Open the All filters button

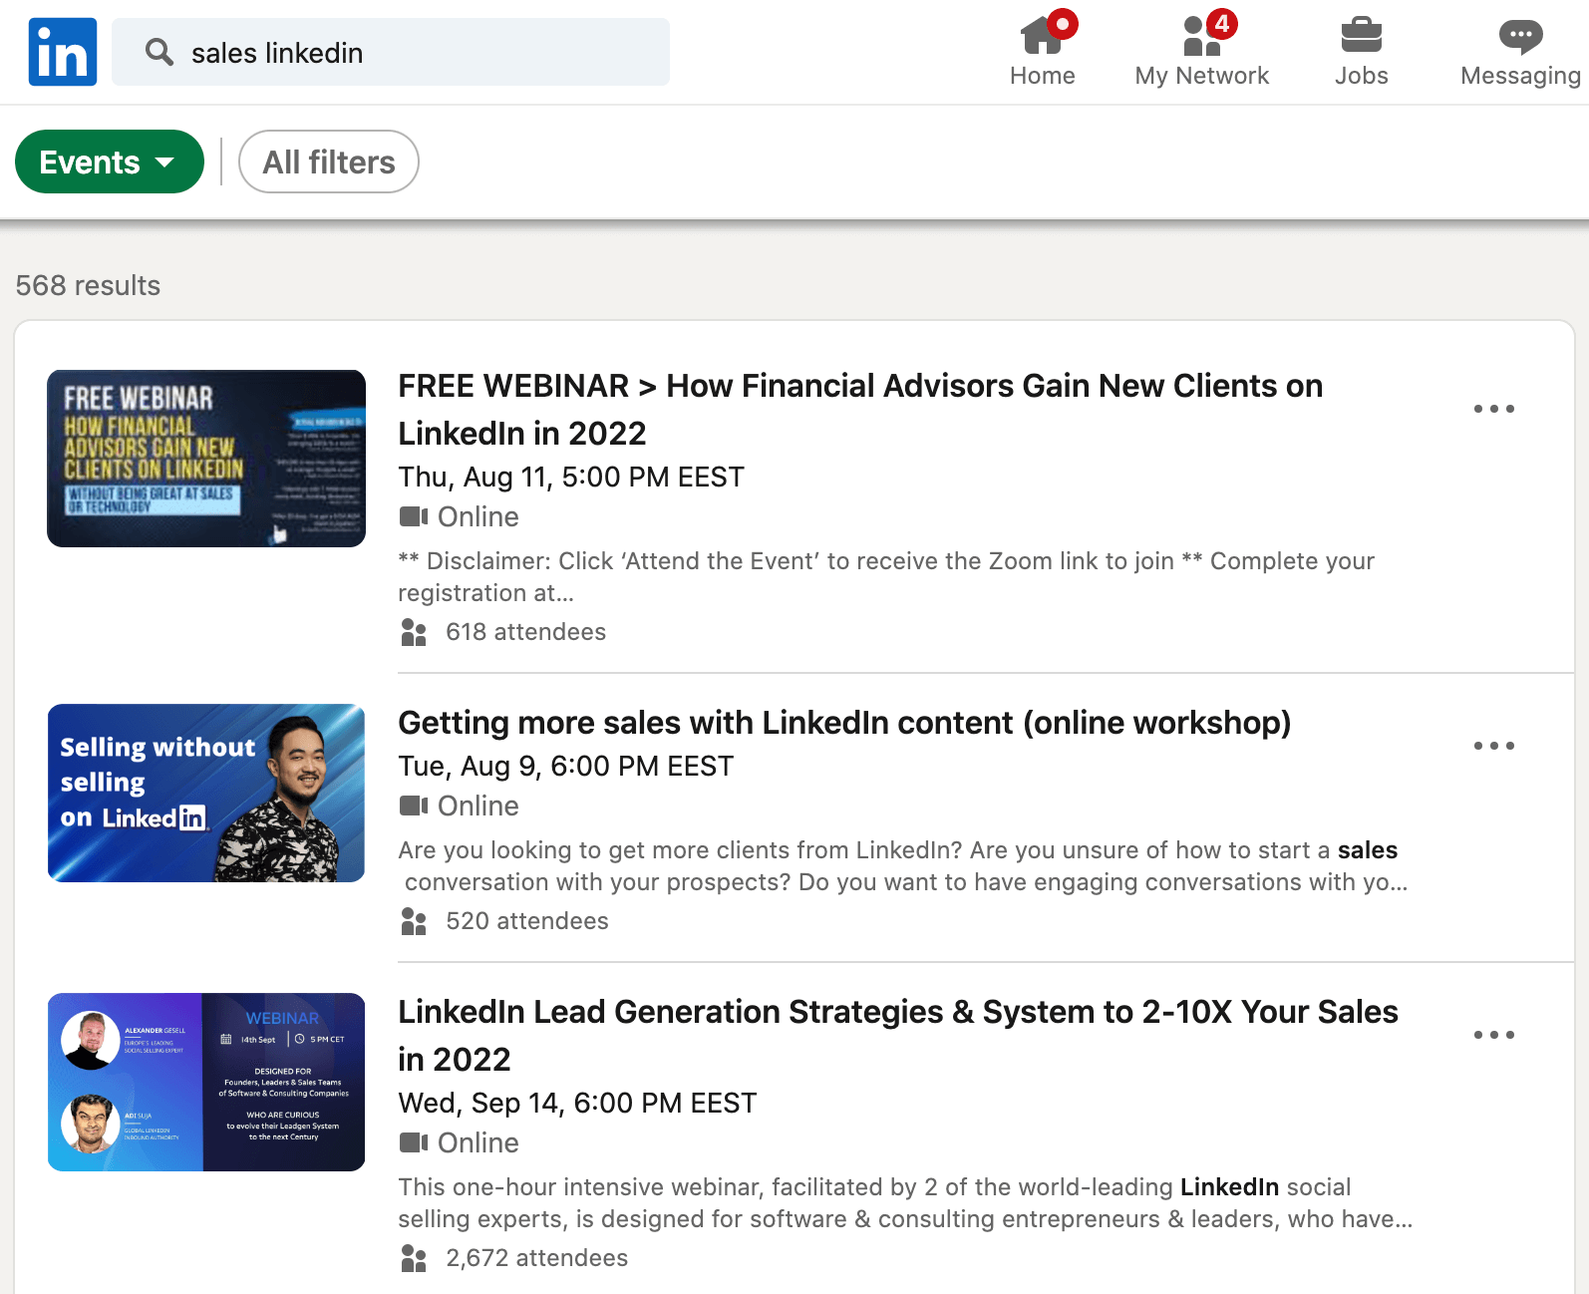[x=328, y=162]
